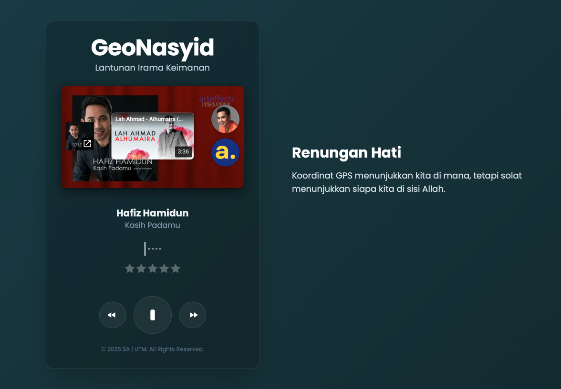This screenshot has height=389, width=561.
Task: Select the blue circular "a." logo
Action: [x=225, y=152]
